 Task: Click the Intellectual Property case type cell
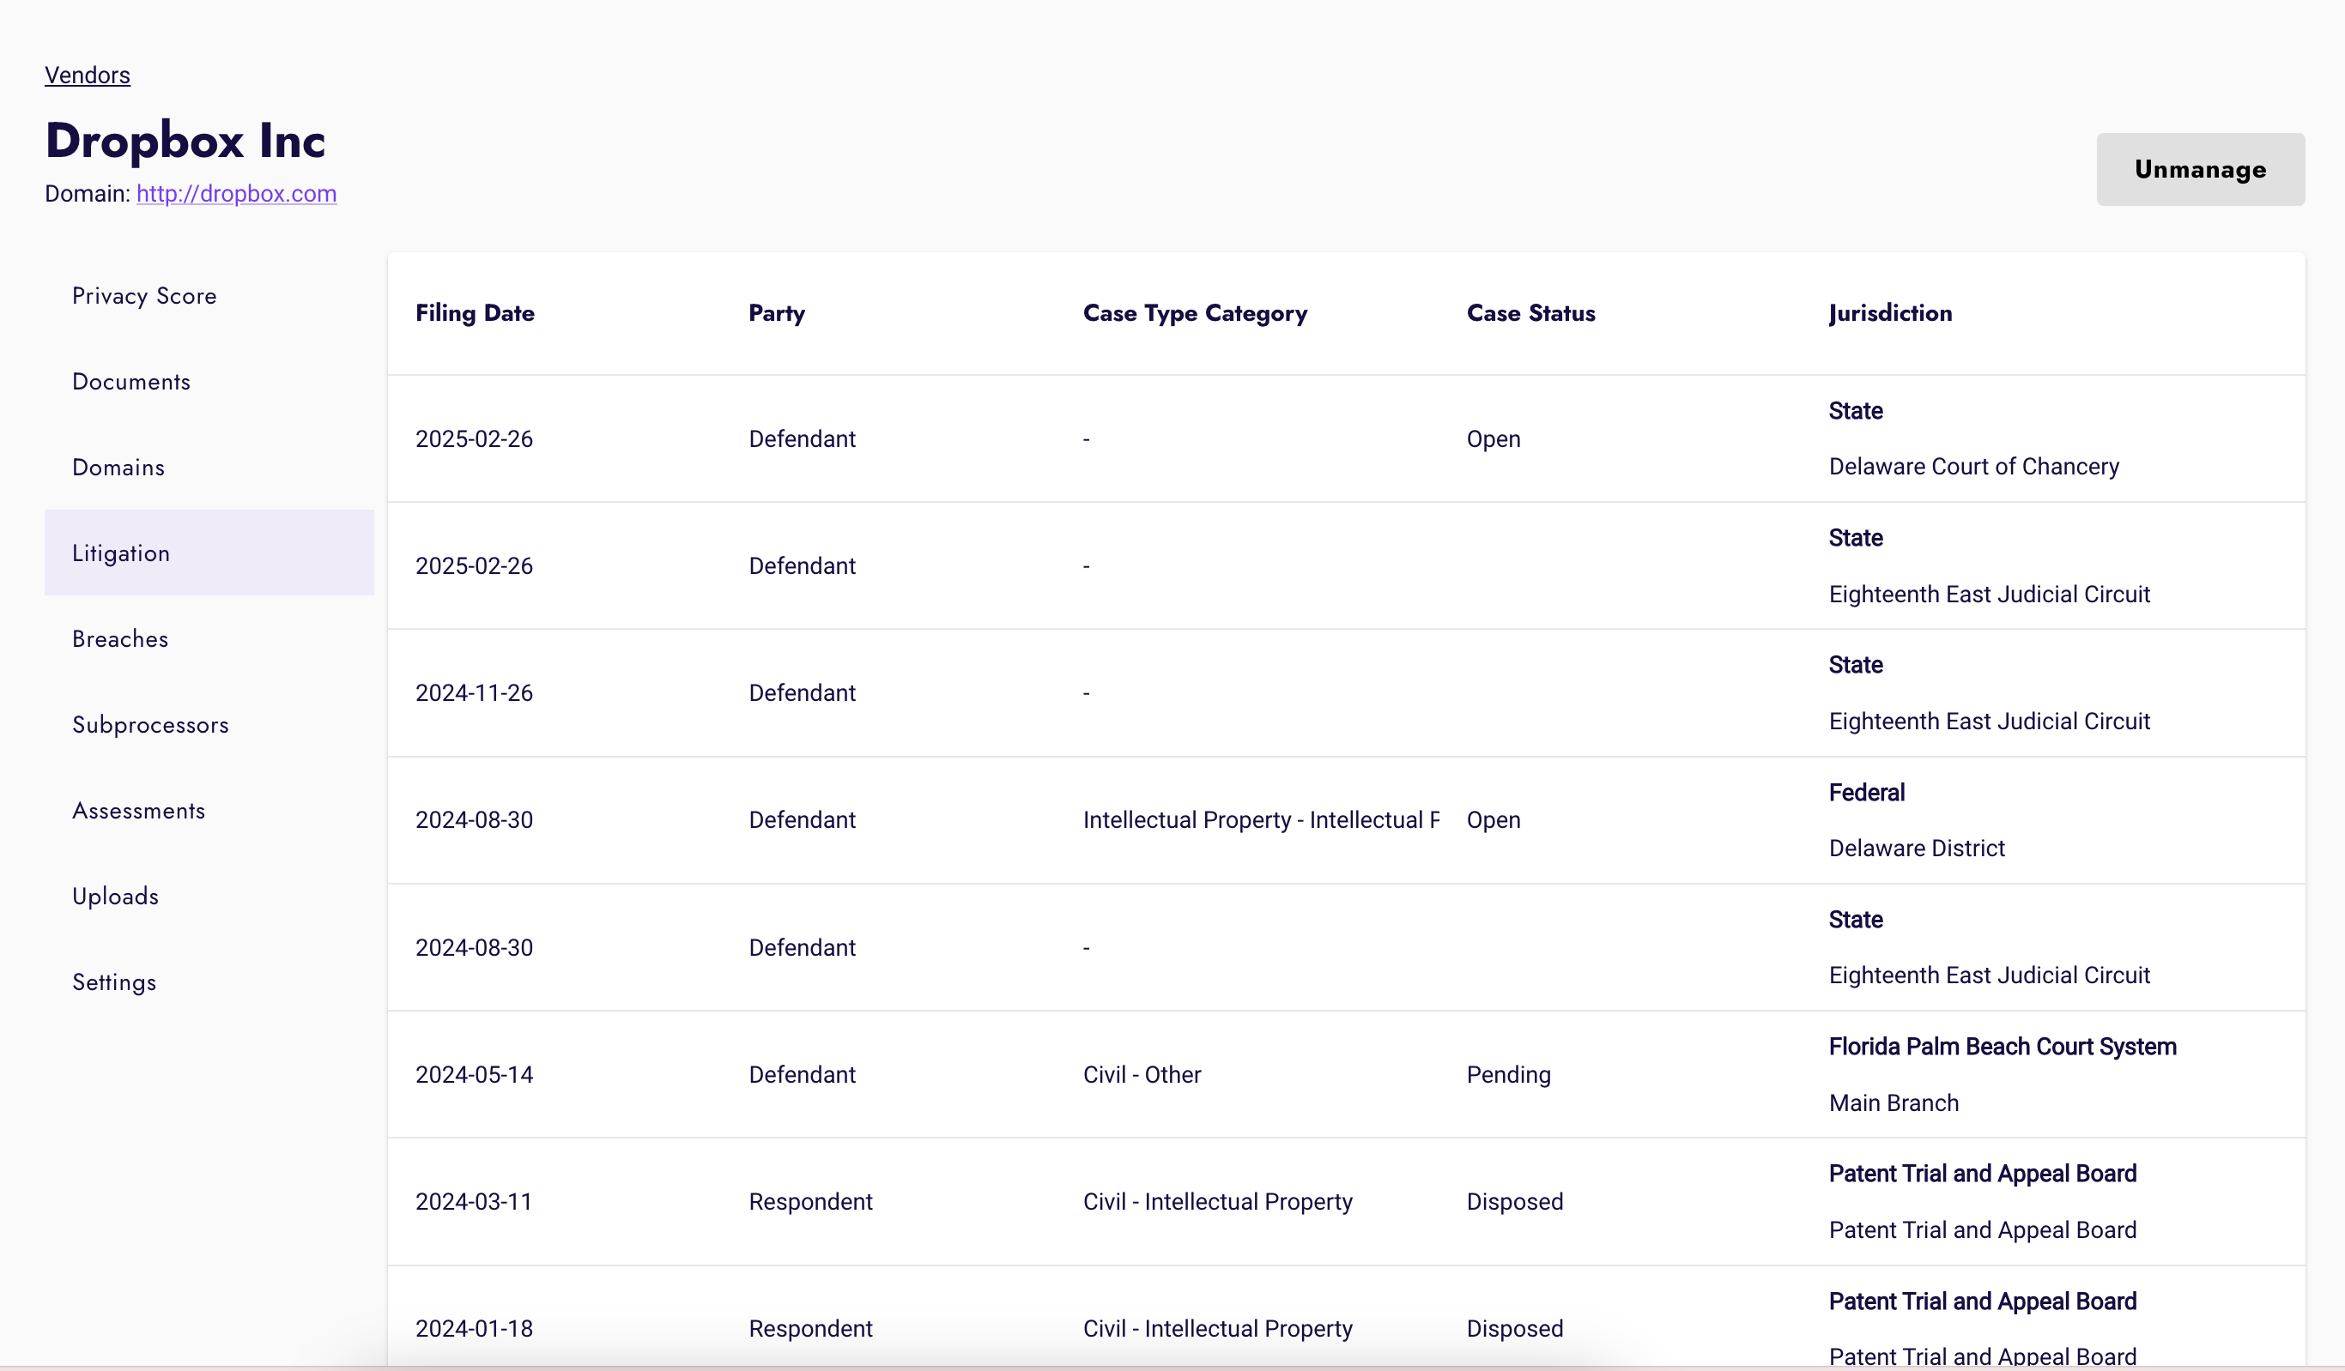[x=1261, y=819]
